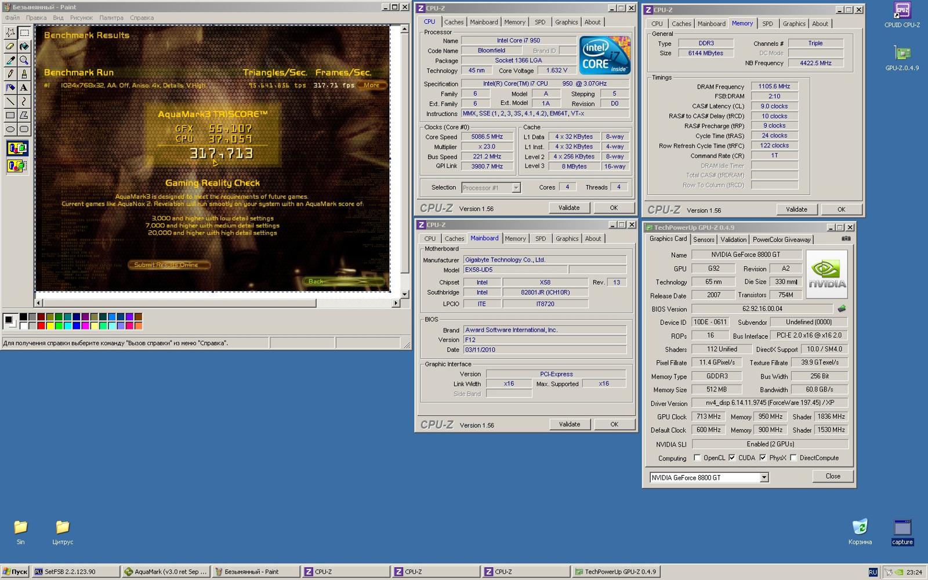This screenshot has height=580, width=928.
Task: Open the PowerColor Giveaway tab in GPU-Z
Action: pyautogui.click(x=781, y=240)
